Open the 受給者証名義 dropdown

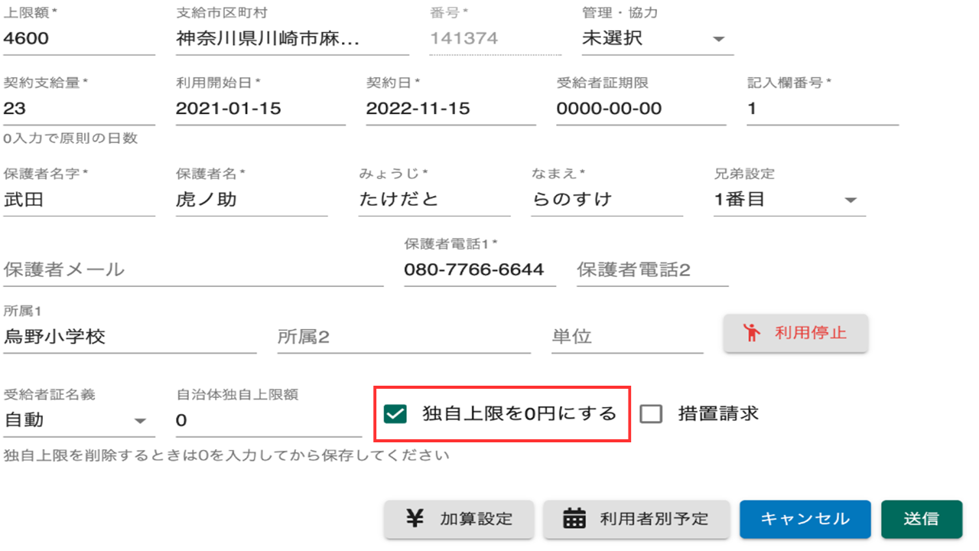pos(75,420)
